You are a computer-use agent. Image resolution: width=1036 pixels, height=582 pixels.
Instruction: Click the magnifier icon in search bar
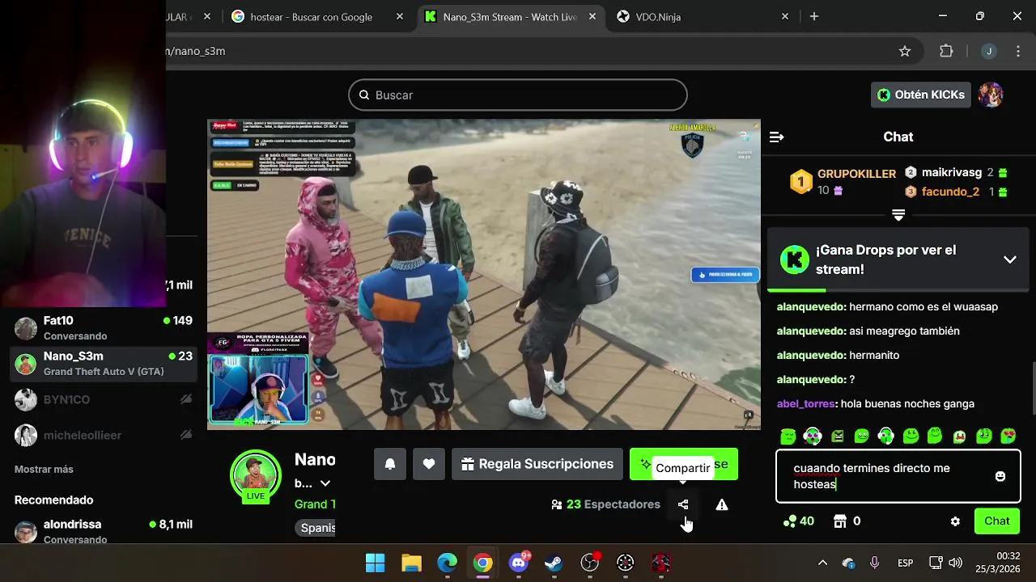pos(363,95)
